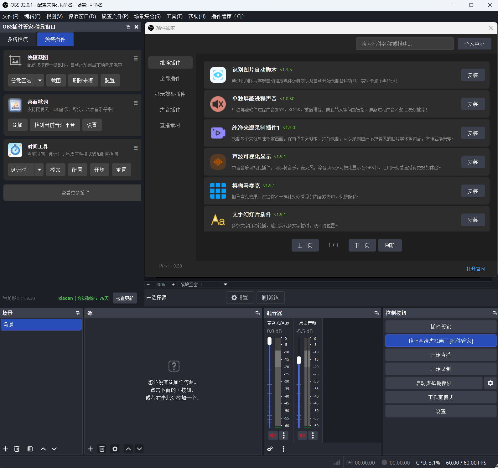Screen dimensions: 498x468
Task: Open hamburger menu for 快捷截图 plugin
Action: coord(136,59)
